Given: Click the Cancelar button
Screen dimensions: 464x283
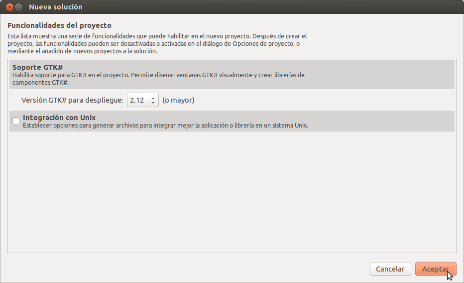Looking at the screenshot, I should pos(390,269).
